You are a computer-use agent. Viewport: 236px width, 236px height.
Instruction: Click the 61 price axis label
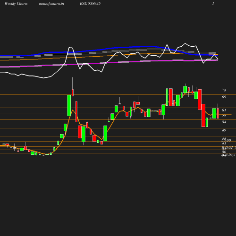point(224,110)
